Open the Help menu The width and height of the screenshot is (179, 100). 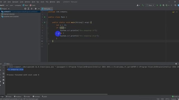58,2
